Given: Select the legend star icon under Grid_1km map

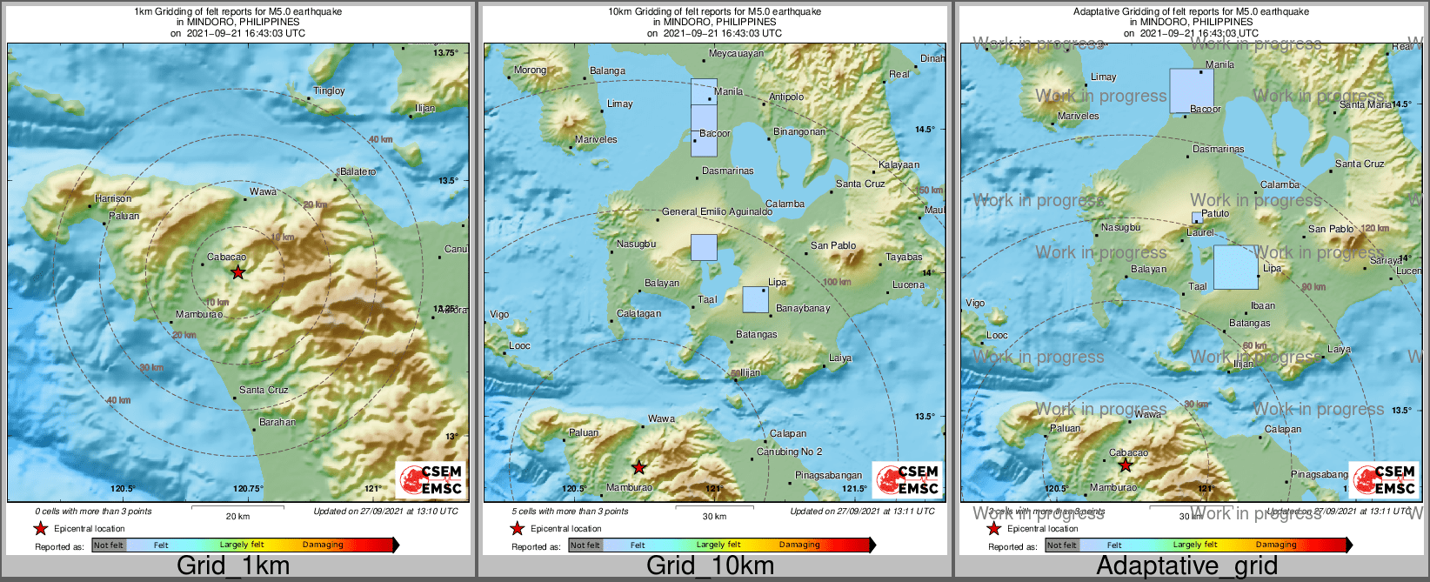Looking at the screenshot, I should coord(40,528).
